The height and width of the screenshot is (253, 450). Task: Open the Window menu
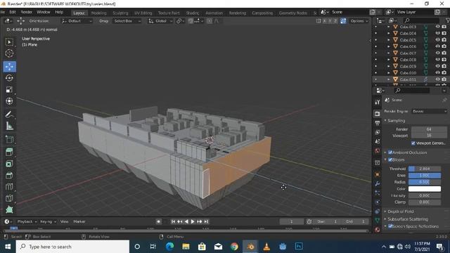coord(44,12)
